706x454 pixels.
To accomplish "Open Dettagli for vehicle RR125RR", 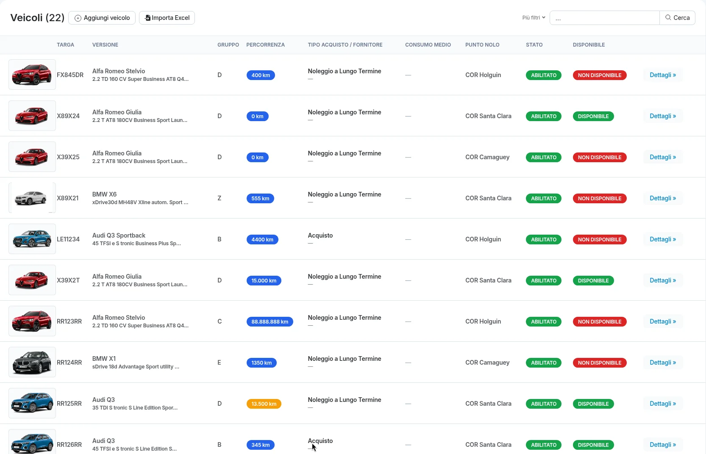I will (663, 404).
